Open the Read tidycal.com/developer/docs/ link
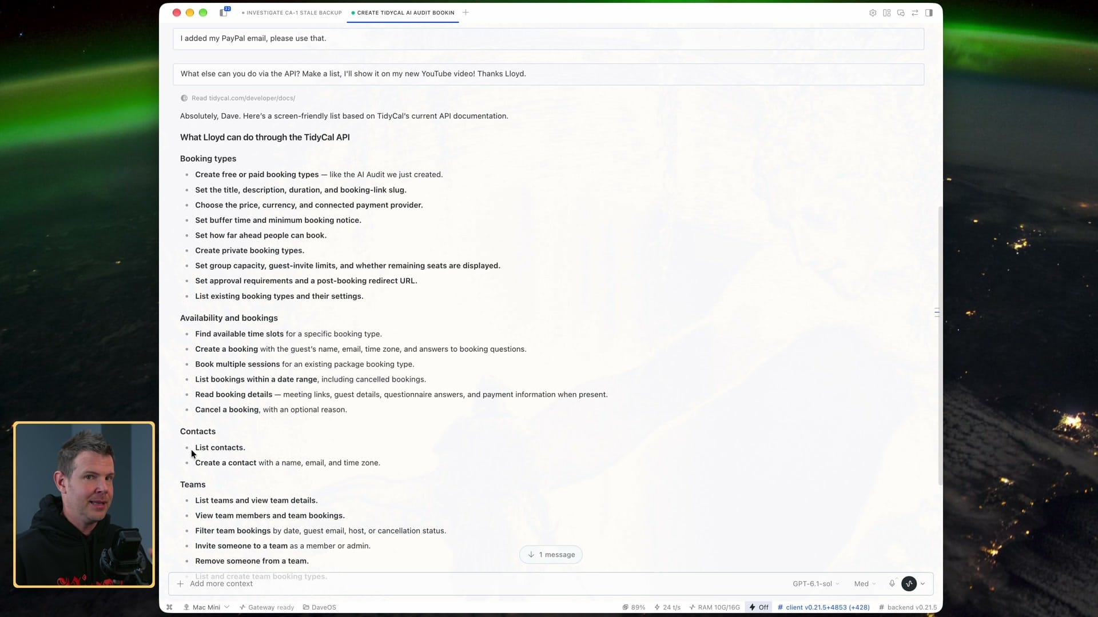 243,98
